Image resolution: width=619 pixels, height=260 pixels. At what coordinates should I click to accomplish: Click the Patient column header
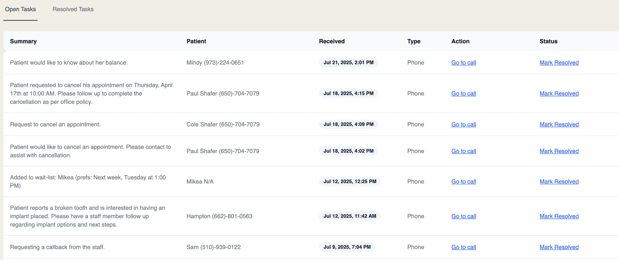196,41
